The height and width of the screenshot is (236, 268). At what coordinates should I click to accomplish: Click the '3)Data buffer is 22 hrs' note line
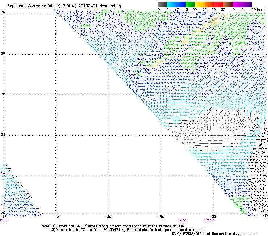coord(127,230)
